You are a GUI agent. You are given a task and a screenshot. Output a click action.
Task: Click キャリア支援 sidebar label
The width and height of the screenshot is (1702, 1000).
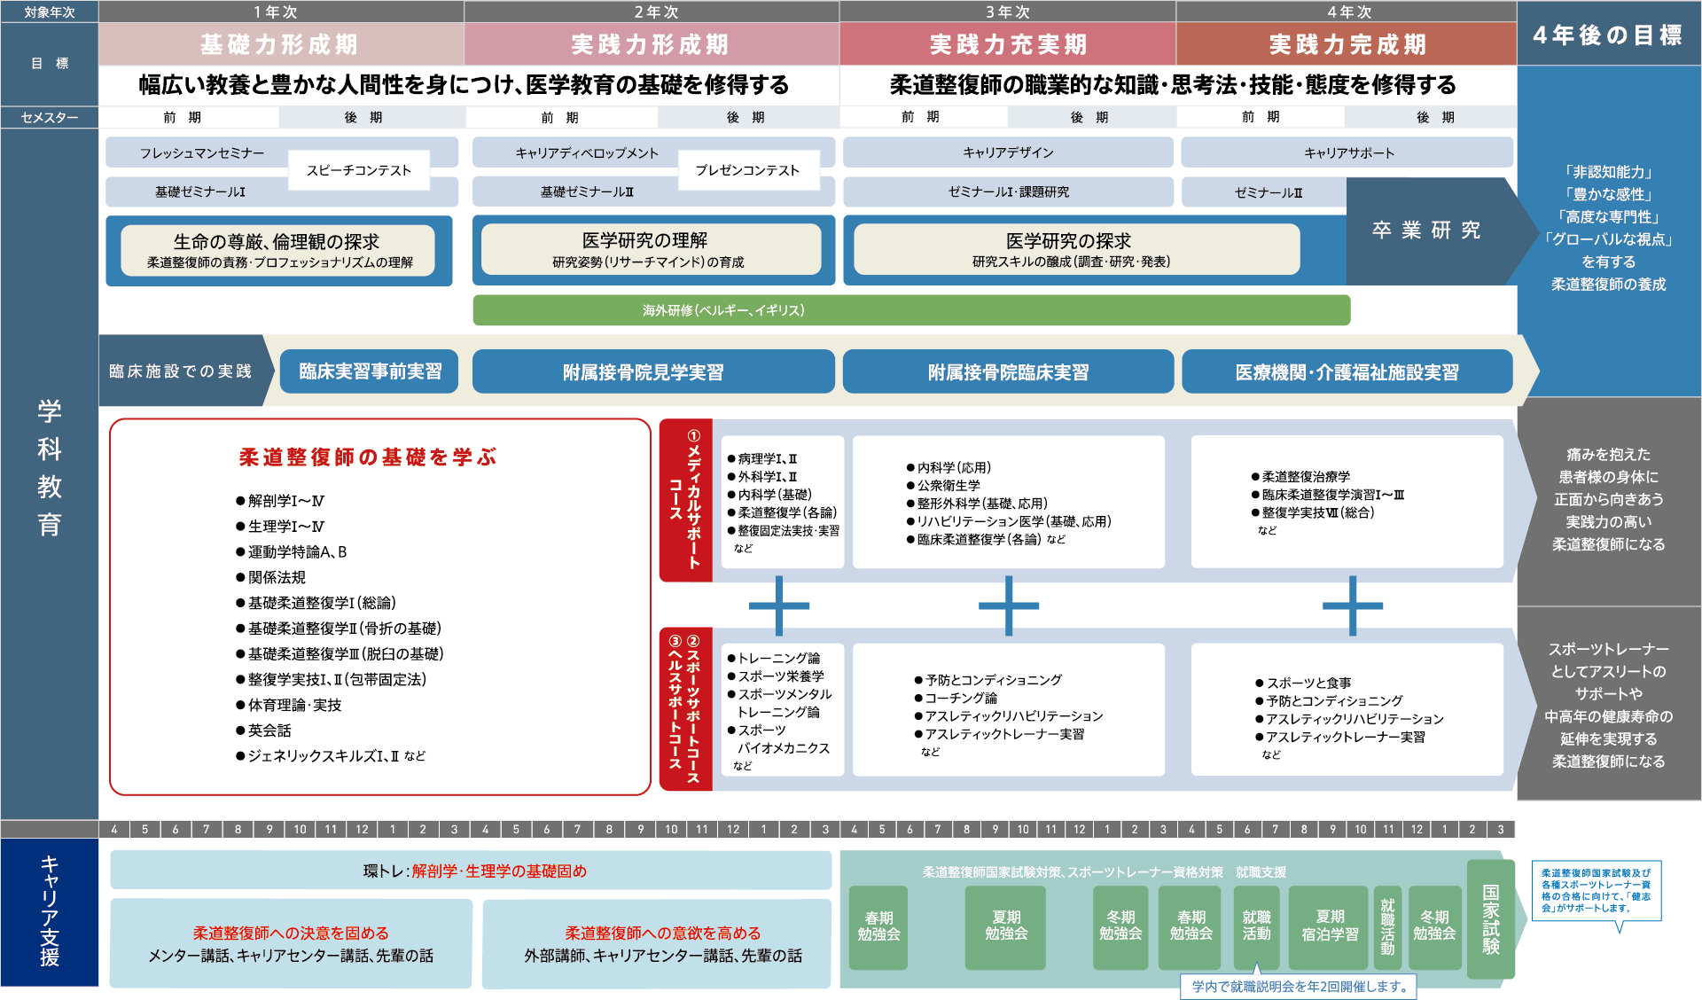[50, 911]
